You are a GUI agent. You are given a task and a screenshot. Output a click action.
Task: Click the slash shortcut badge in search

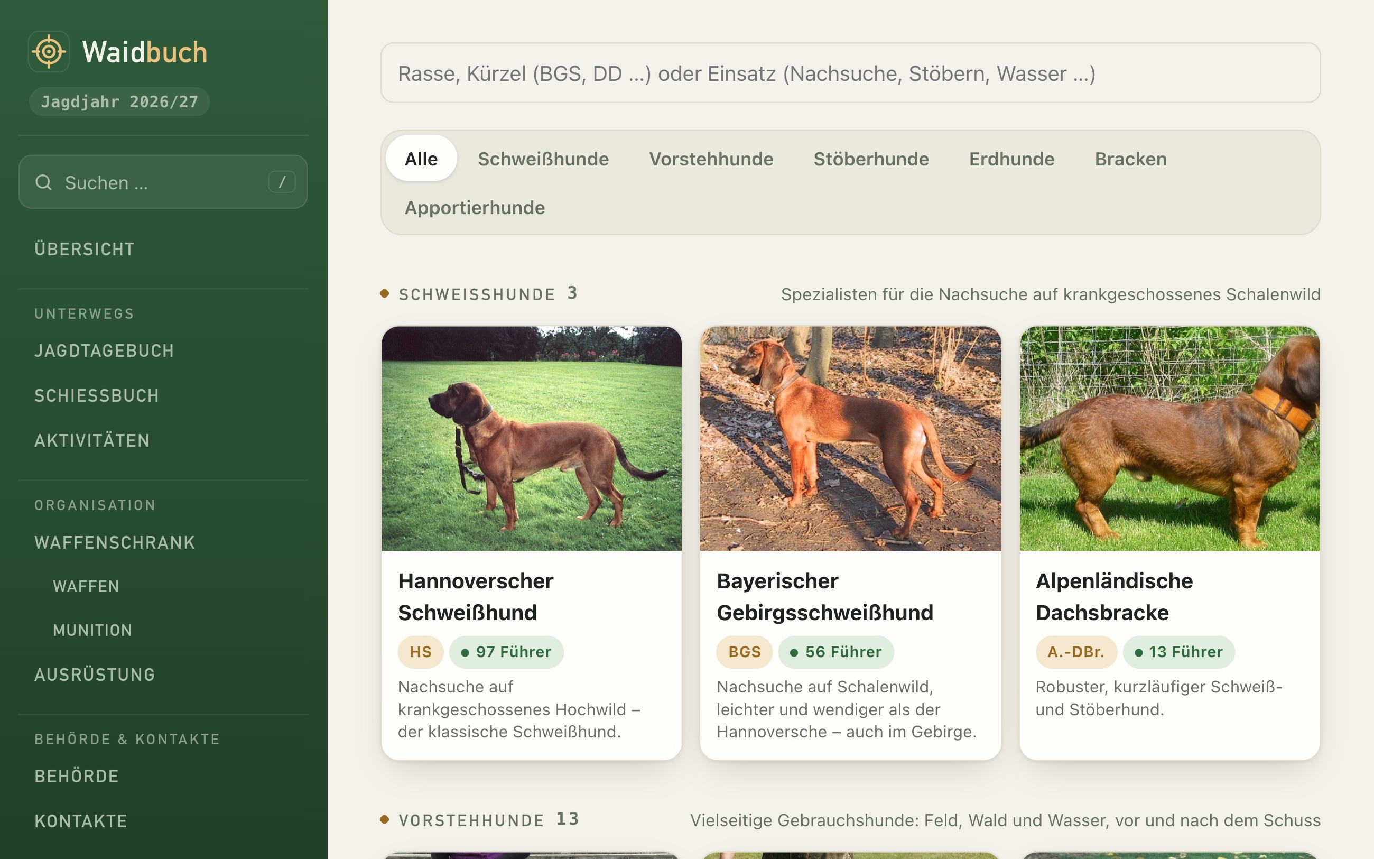click(282, 182)
